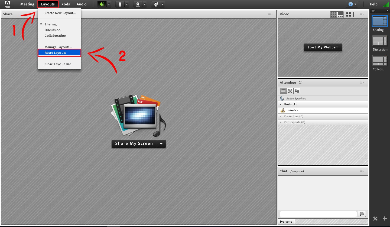
Task: Click the send chat message icon
Action: (362, 214)
